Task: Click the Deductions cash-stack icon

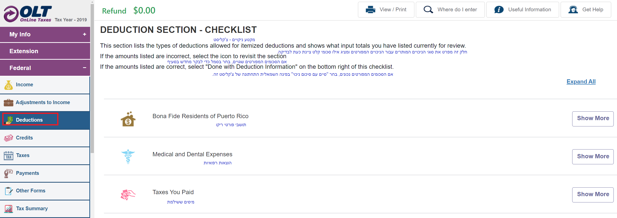Action: pyautogui.click(x=9, y=120)
